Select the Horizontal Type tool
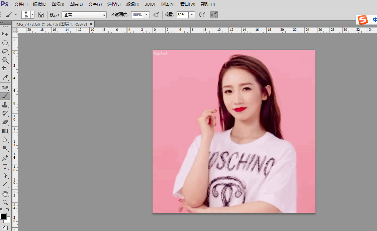The height and width of the screenshot is (231, 377). pos(5,166)
